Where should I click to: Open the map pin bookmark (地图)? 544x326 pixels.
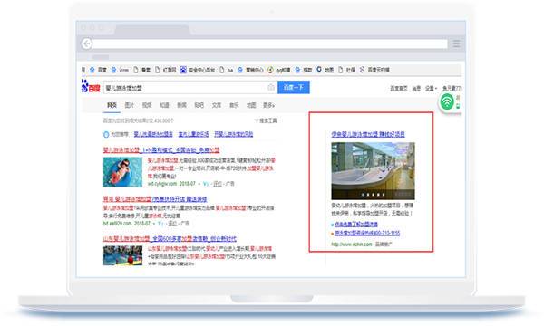tap(319, 70)
